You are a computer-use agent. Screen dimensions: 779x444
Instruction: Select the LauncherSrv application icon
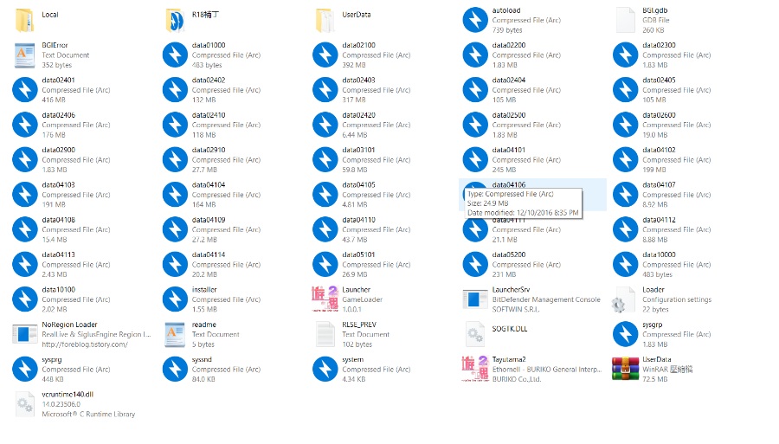click(475, 299)
